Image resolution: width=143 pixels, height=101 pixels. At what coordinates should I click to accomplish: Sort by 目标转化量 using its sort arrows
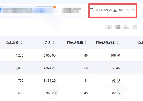click(x=86, y=43)
